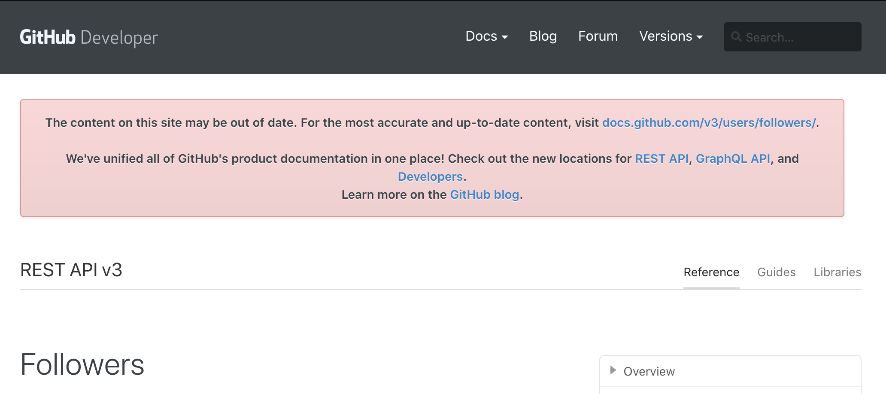Screen dimensions: 886x394
Task: Click the Overview sidebar item
Action: point(730,371)
